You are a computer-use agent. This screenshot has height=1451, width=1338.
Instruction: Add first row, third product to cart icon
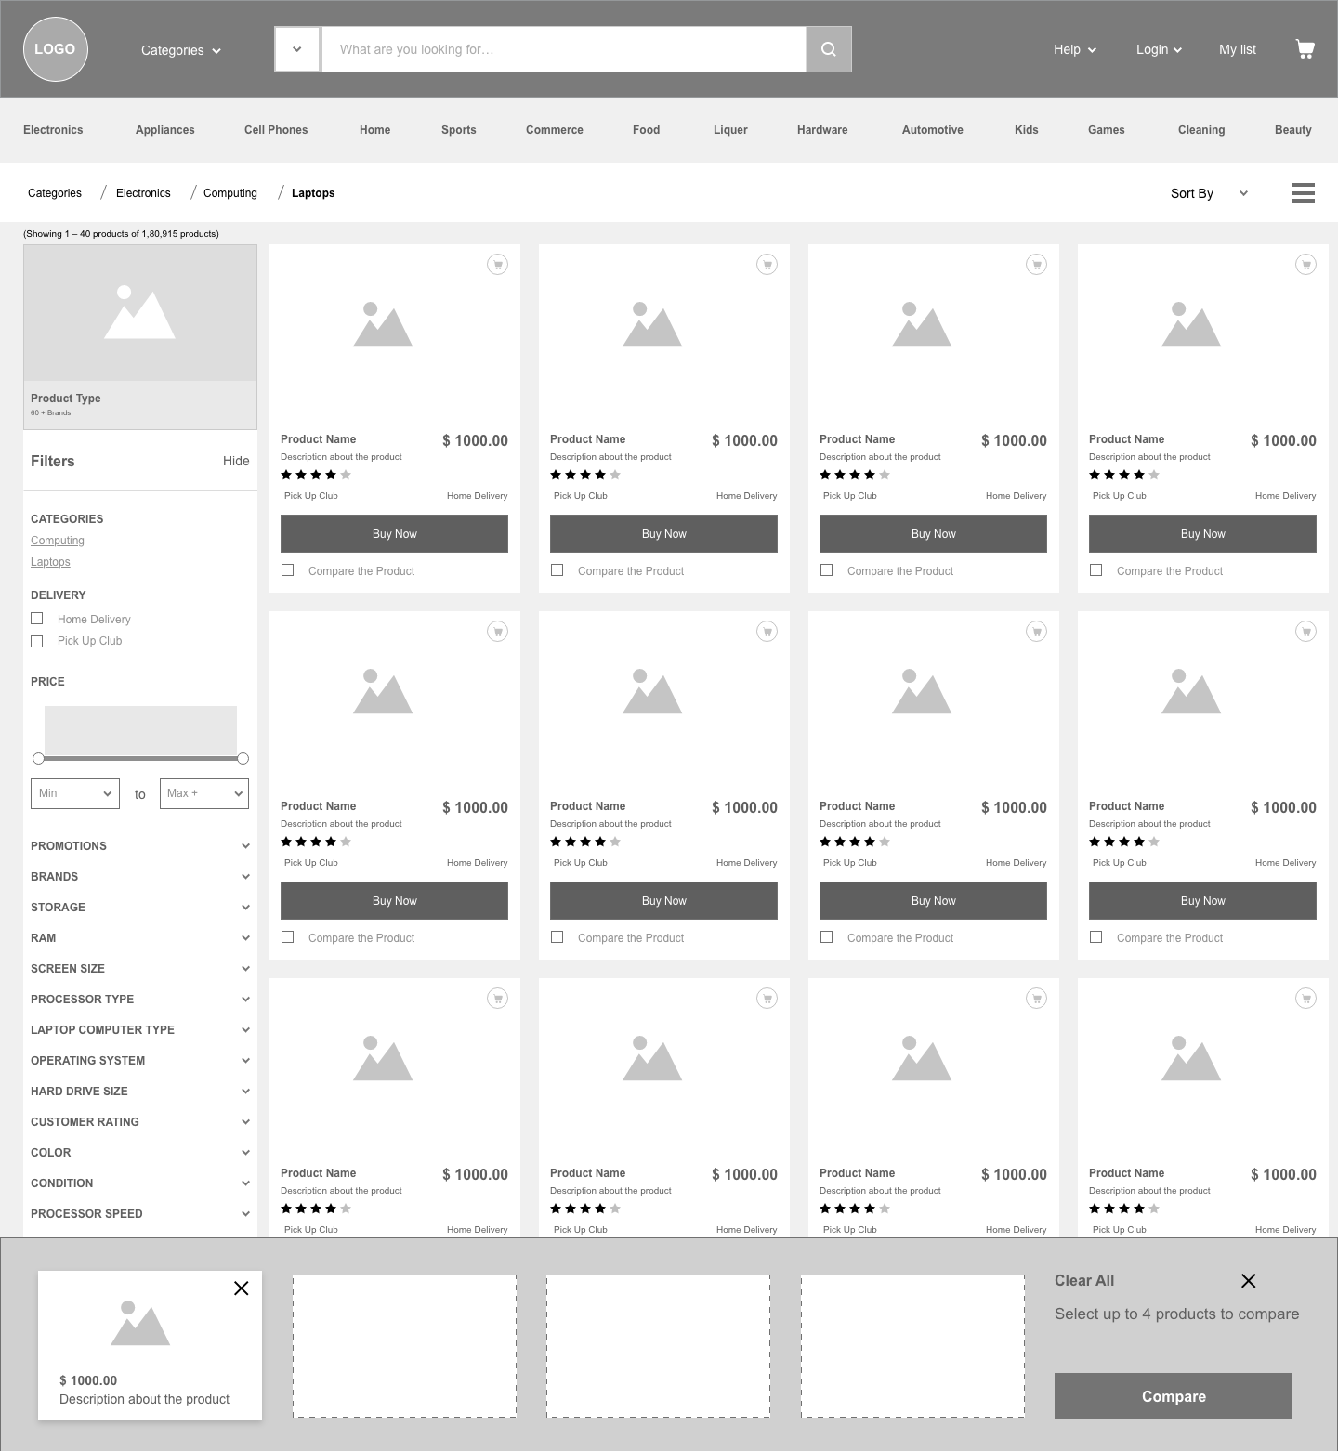click(x=1037, y=265)
